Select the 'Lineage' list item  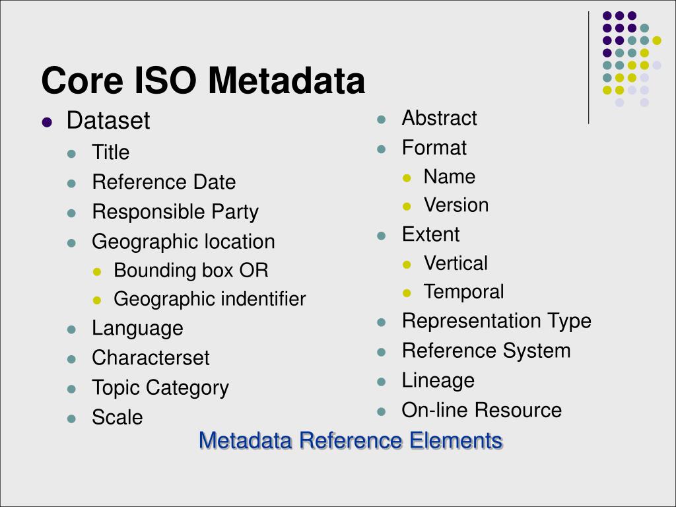[438, 381]
